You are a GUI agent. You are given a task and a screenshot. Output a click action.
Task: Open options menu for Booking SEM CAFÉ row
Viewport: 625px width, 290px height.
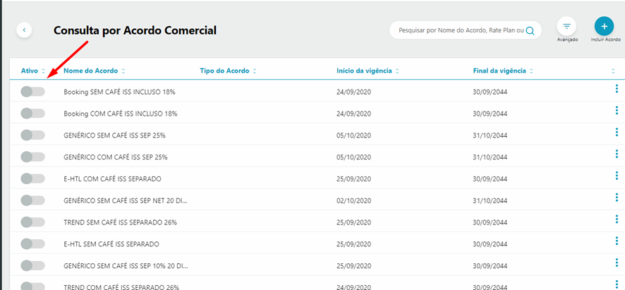click(x=617, y=89)
